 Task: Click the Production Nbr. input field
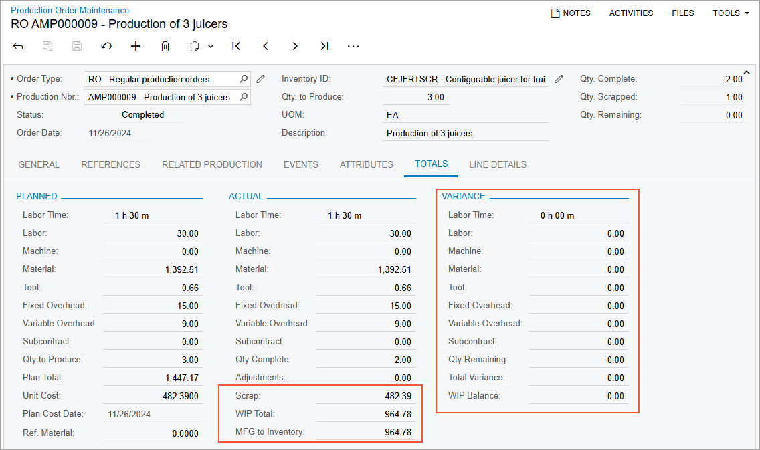161,97
